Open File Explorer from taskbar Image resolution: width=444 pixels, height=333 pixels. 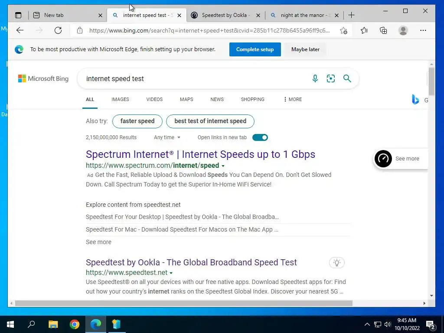[53, 324]
